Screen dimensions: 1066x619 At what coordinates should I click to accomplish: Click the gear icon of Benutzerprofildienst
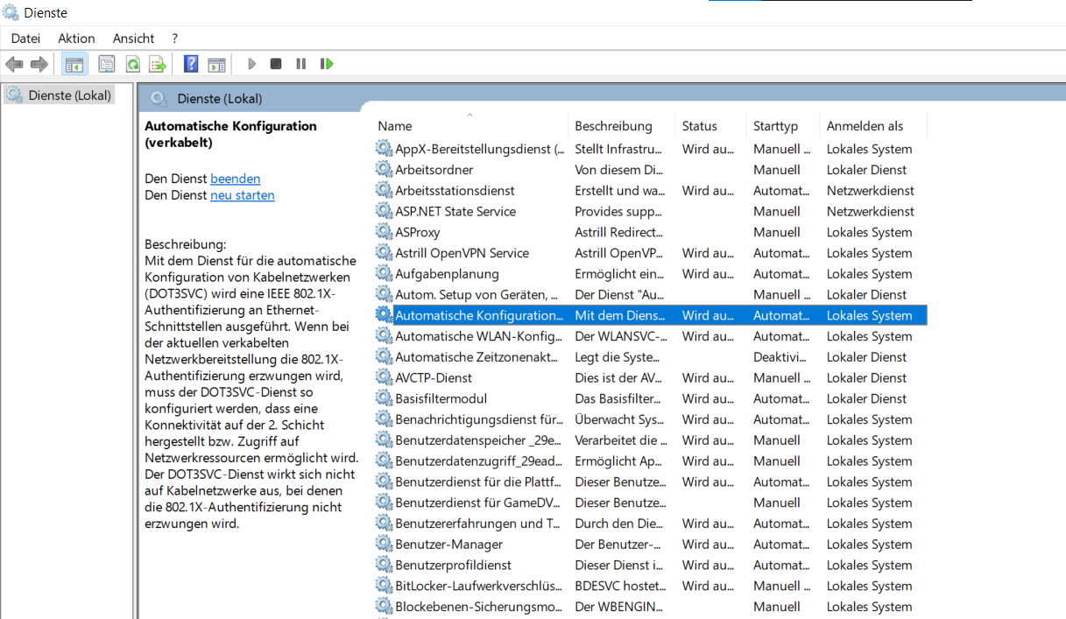[384, 565]
